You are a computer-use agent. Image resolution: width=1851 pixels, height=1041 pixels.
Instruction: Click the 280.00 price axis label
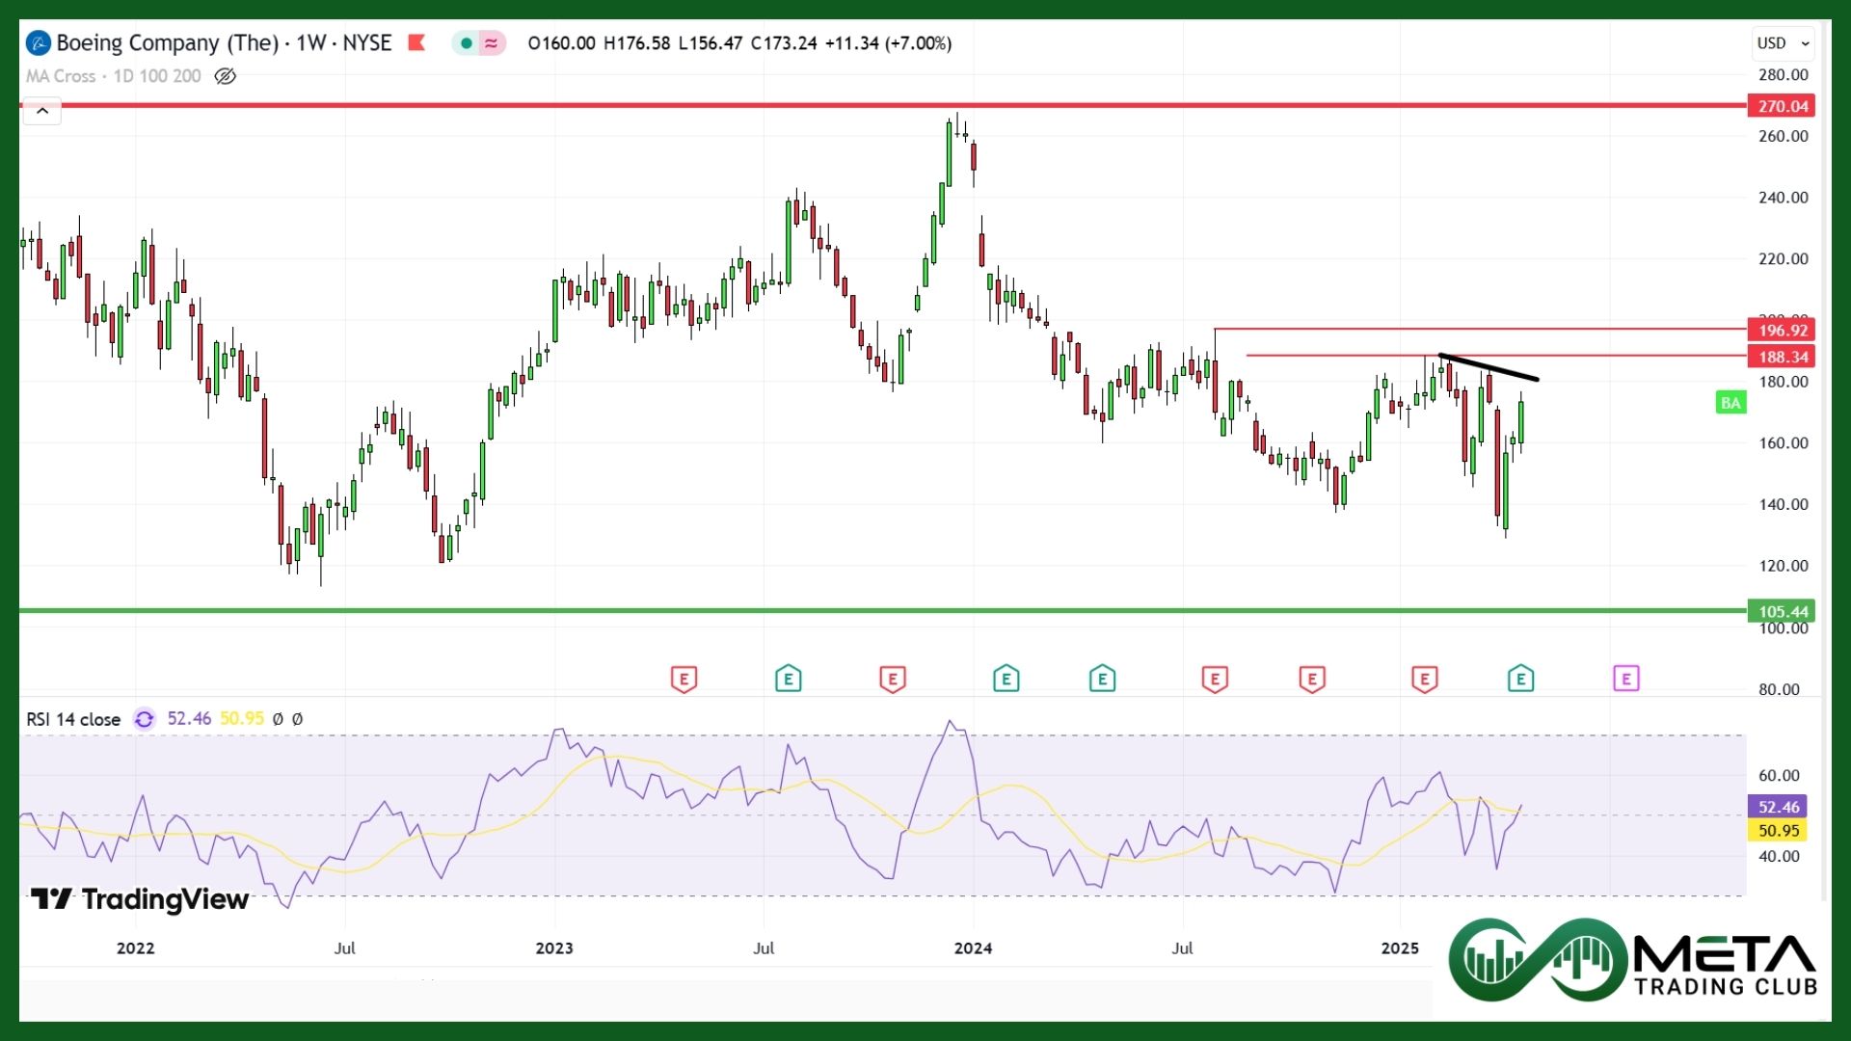(1783, 75)
